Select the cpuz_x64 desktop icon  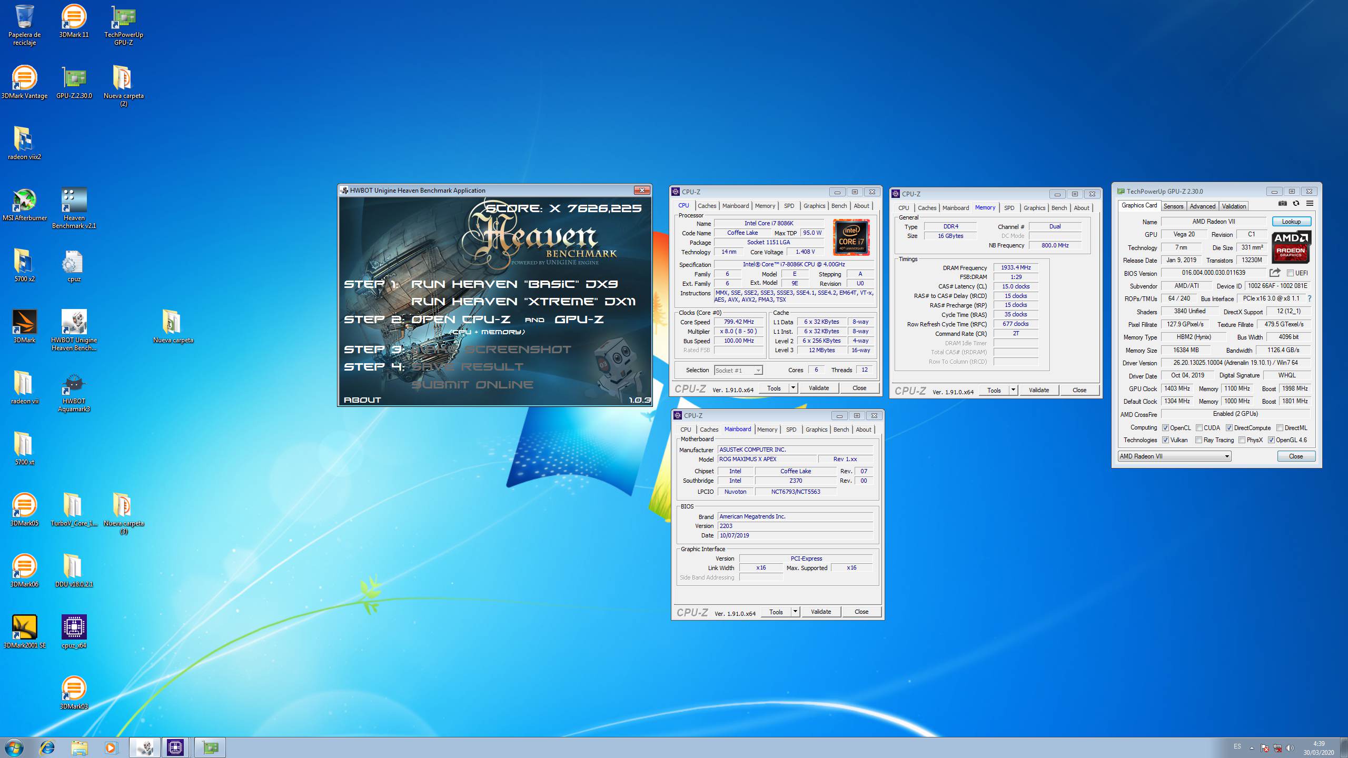pos(74,632)
